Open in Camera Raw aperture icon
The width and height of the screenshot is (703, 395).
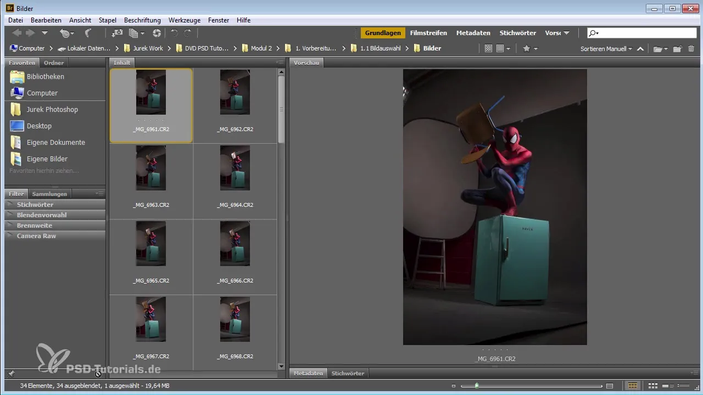click(x=157, y=33)
